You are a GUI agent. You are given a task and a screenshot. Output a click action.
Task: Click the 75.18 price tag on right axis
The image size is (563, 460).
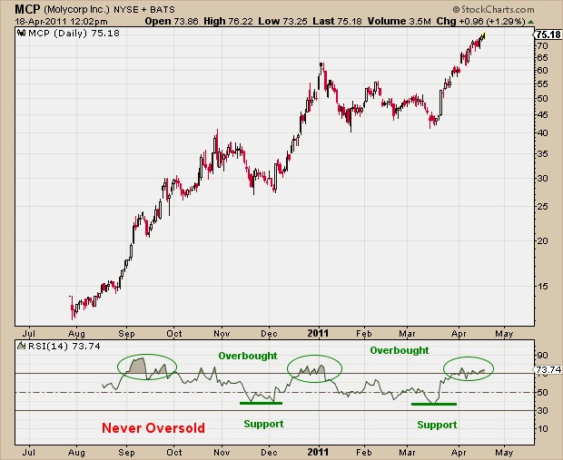[548, 34]
